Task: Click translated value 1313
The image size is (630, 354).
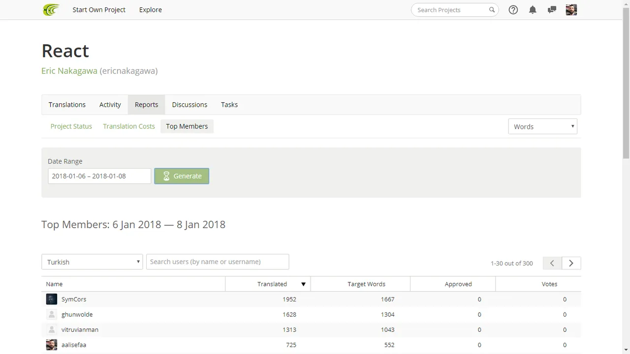Action: tap(289, 329)
